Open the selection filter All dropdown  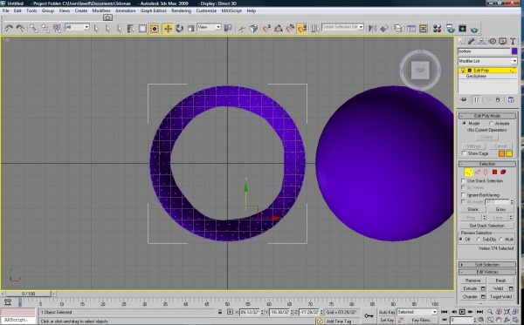[77, 27]
